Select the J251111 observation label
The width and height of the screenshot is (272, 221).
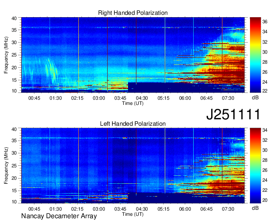pos(233,115)
